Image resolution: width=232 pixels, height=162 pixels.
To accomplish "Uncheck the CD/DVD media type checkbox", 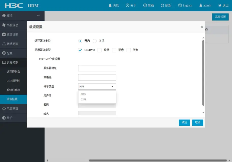I will [x=80, y=50].
